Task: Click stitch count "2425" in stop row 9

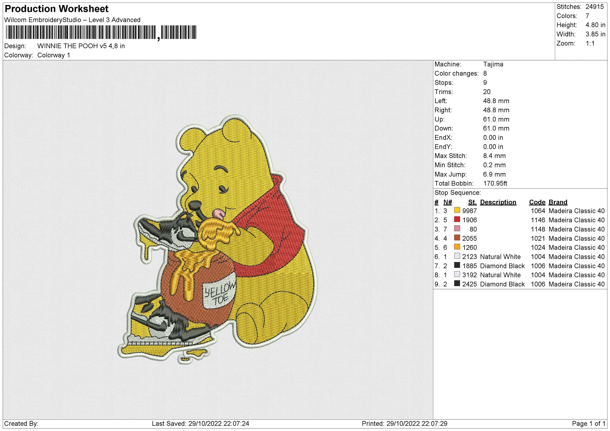Action: tap(470, 284)
